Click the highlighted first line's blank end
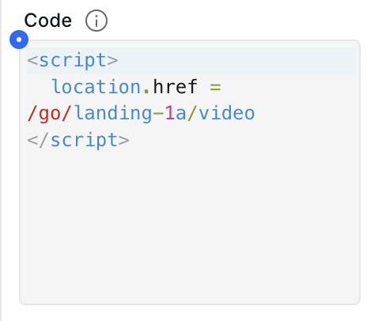Screen dimensions: 378x321 click(x=237, y=61)
